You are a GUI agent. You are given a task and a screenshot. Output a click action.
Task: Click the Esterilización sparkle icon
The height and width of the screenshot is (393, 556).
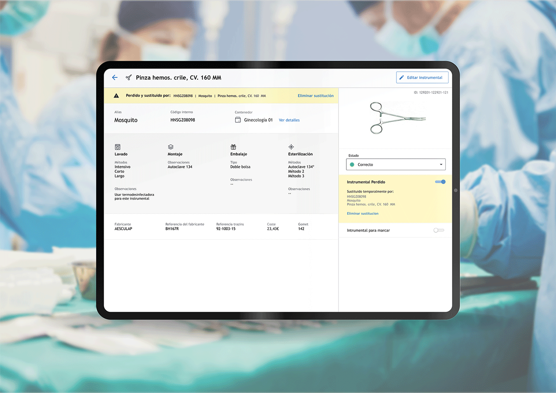tap(291, 147)
